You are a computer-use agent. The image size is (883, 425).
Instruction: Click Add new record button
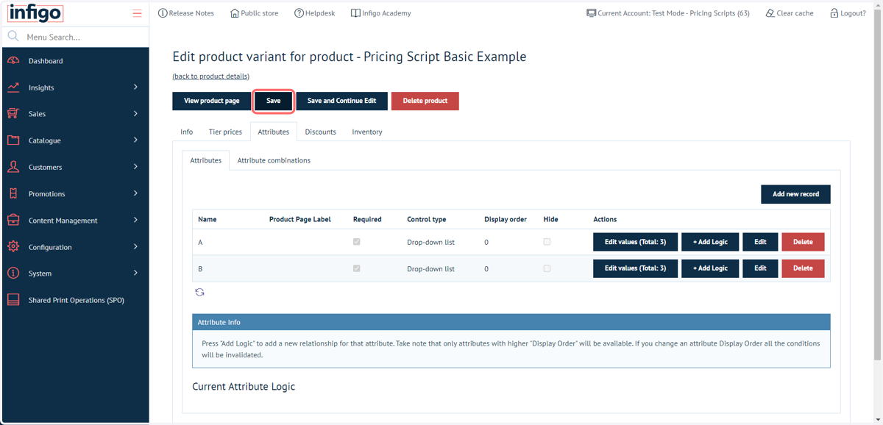click(795, 194)
